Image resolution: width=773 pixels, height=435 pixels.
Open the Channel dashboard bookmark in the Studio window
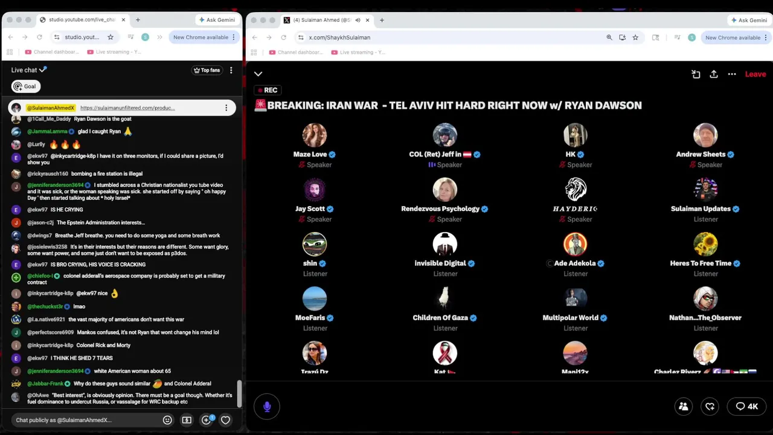(x=51, y=52)
